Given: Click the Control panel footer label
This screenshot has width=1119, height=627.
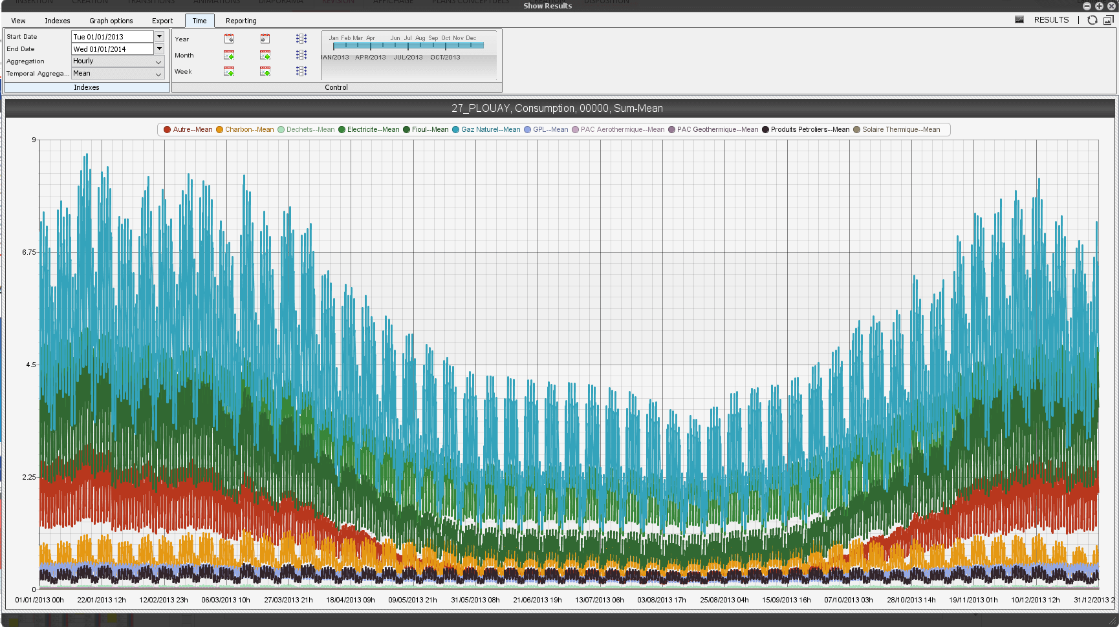Looking at the screenshot, I should pos(336,87).
